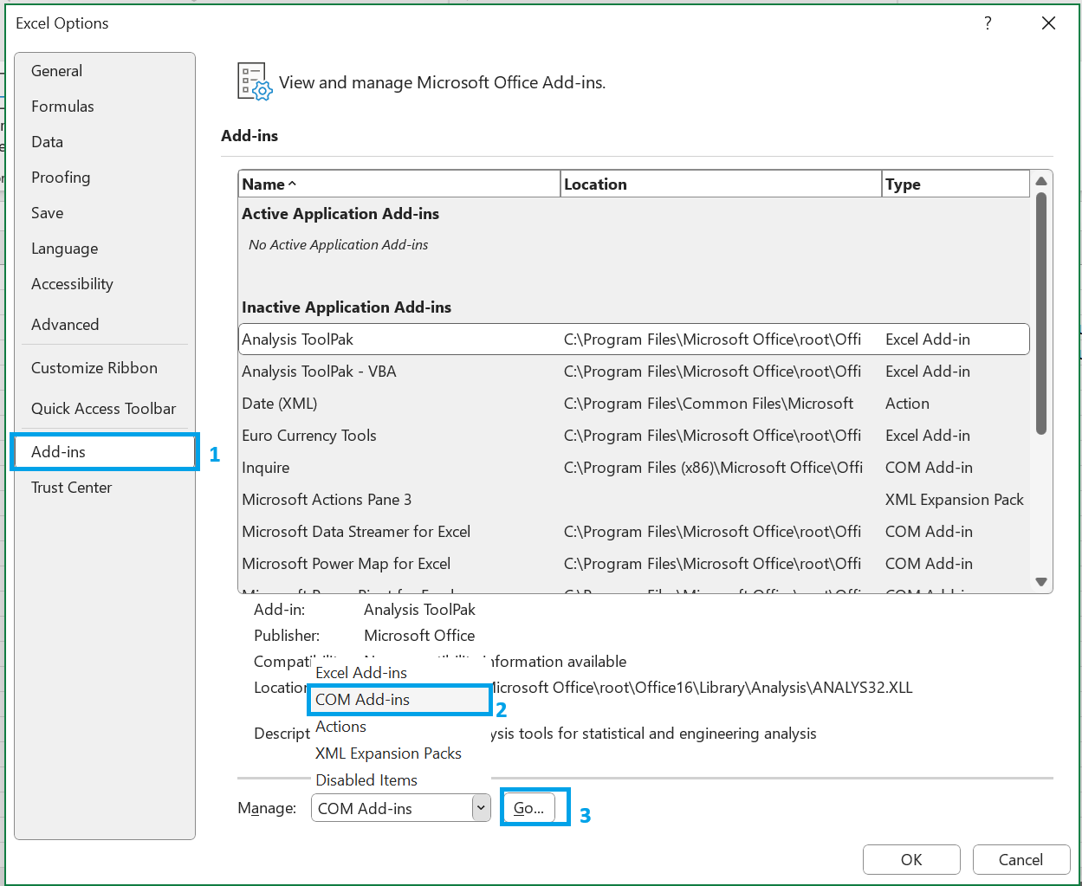
Task: Sort by the Location column header
Action: pos(721,184)
